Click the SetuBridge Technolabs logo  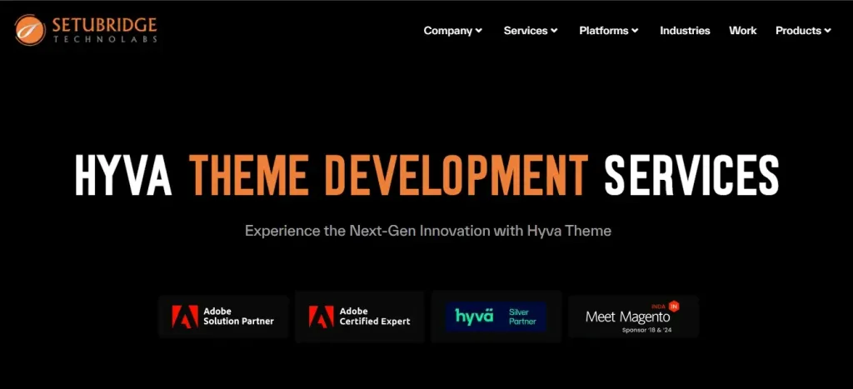86,29
